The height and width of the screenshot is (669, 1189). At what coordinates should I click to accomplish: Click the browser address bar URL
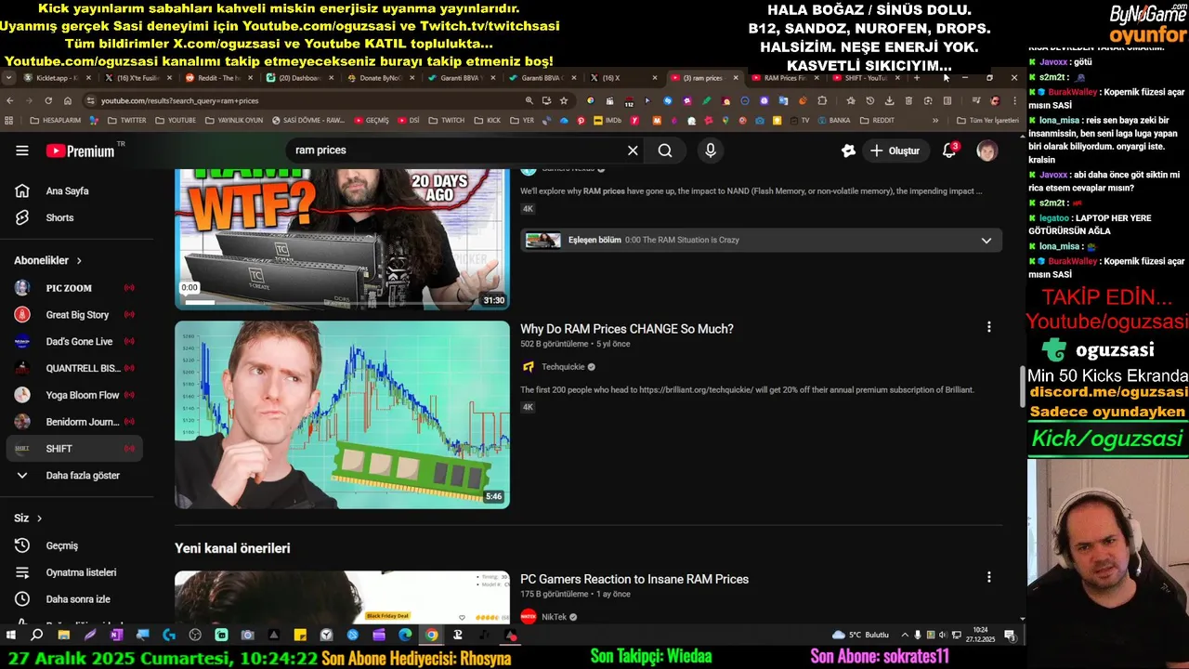pos(179,100)
